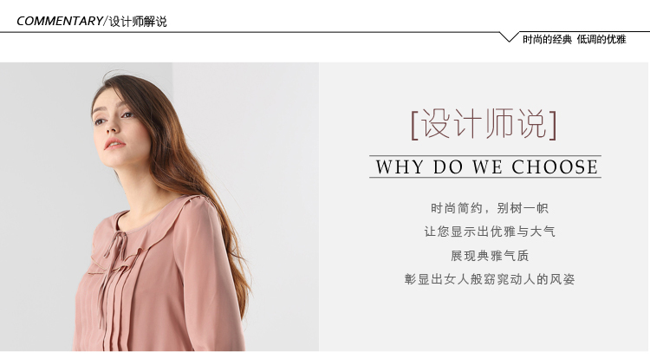Image resolution: width=650 pixels, height=359 pixels.
Task: Click the 时尚的经典 tagline text
Action: click(547, 39)
